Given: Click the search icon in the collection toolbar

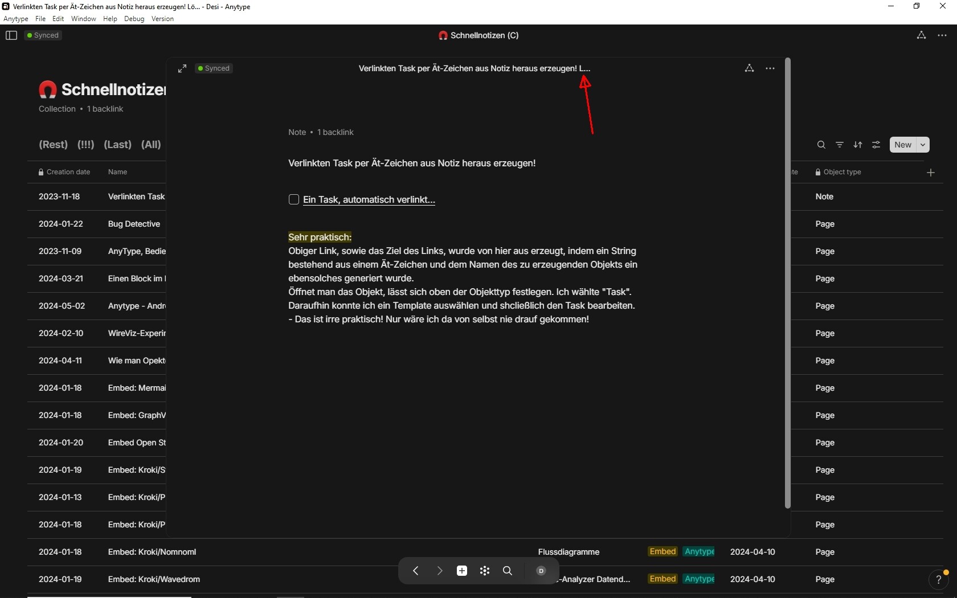Looking at the screenshot, I should [821, 145].
